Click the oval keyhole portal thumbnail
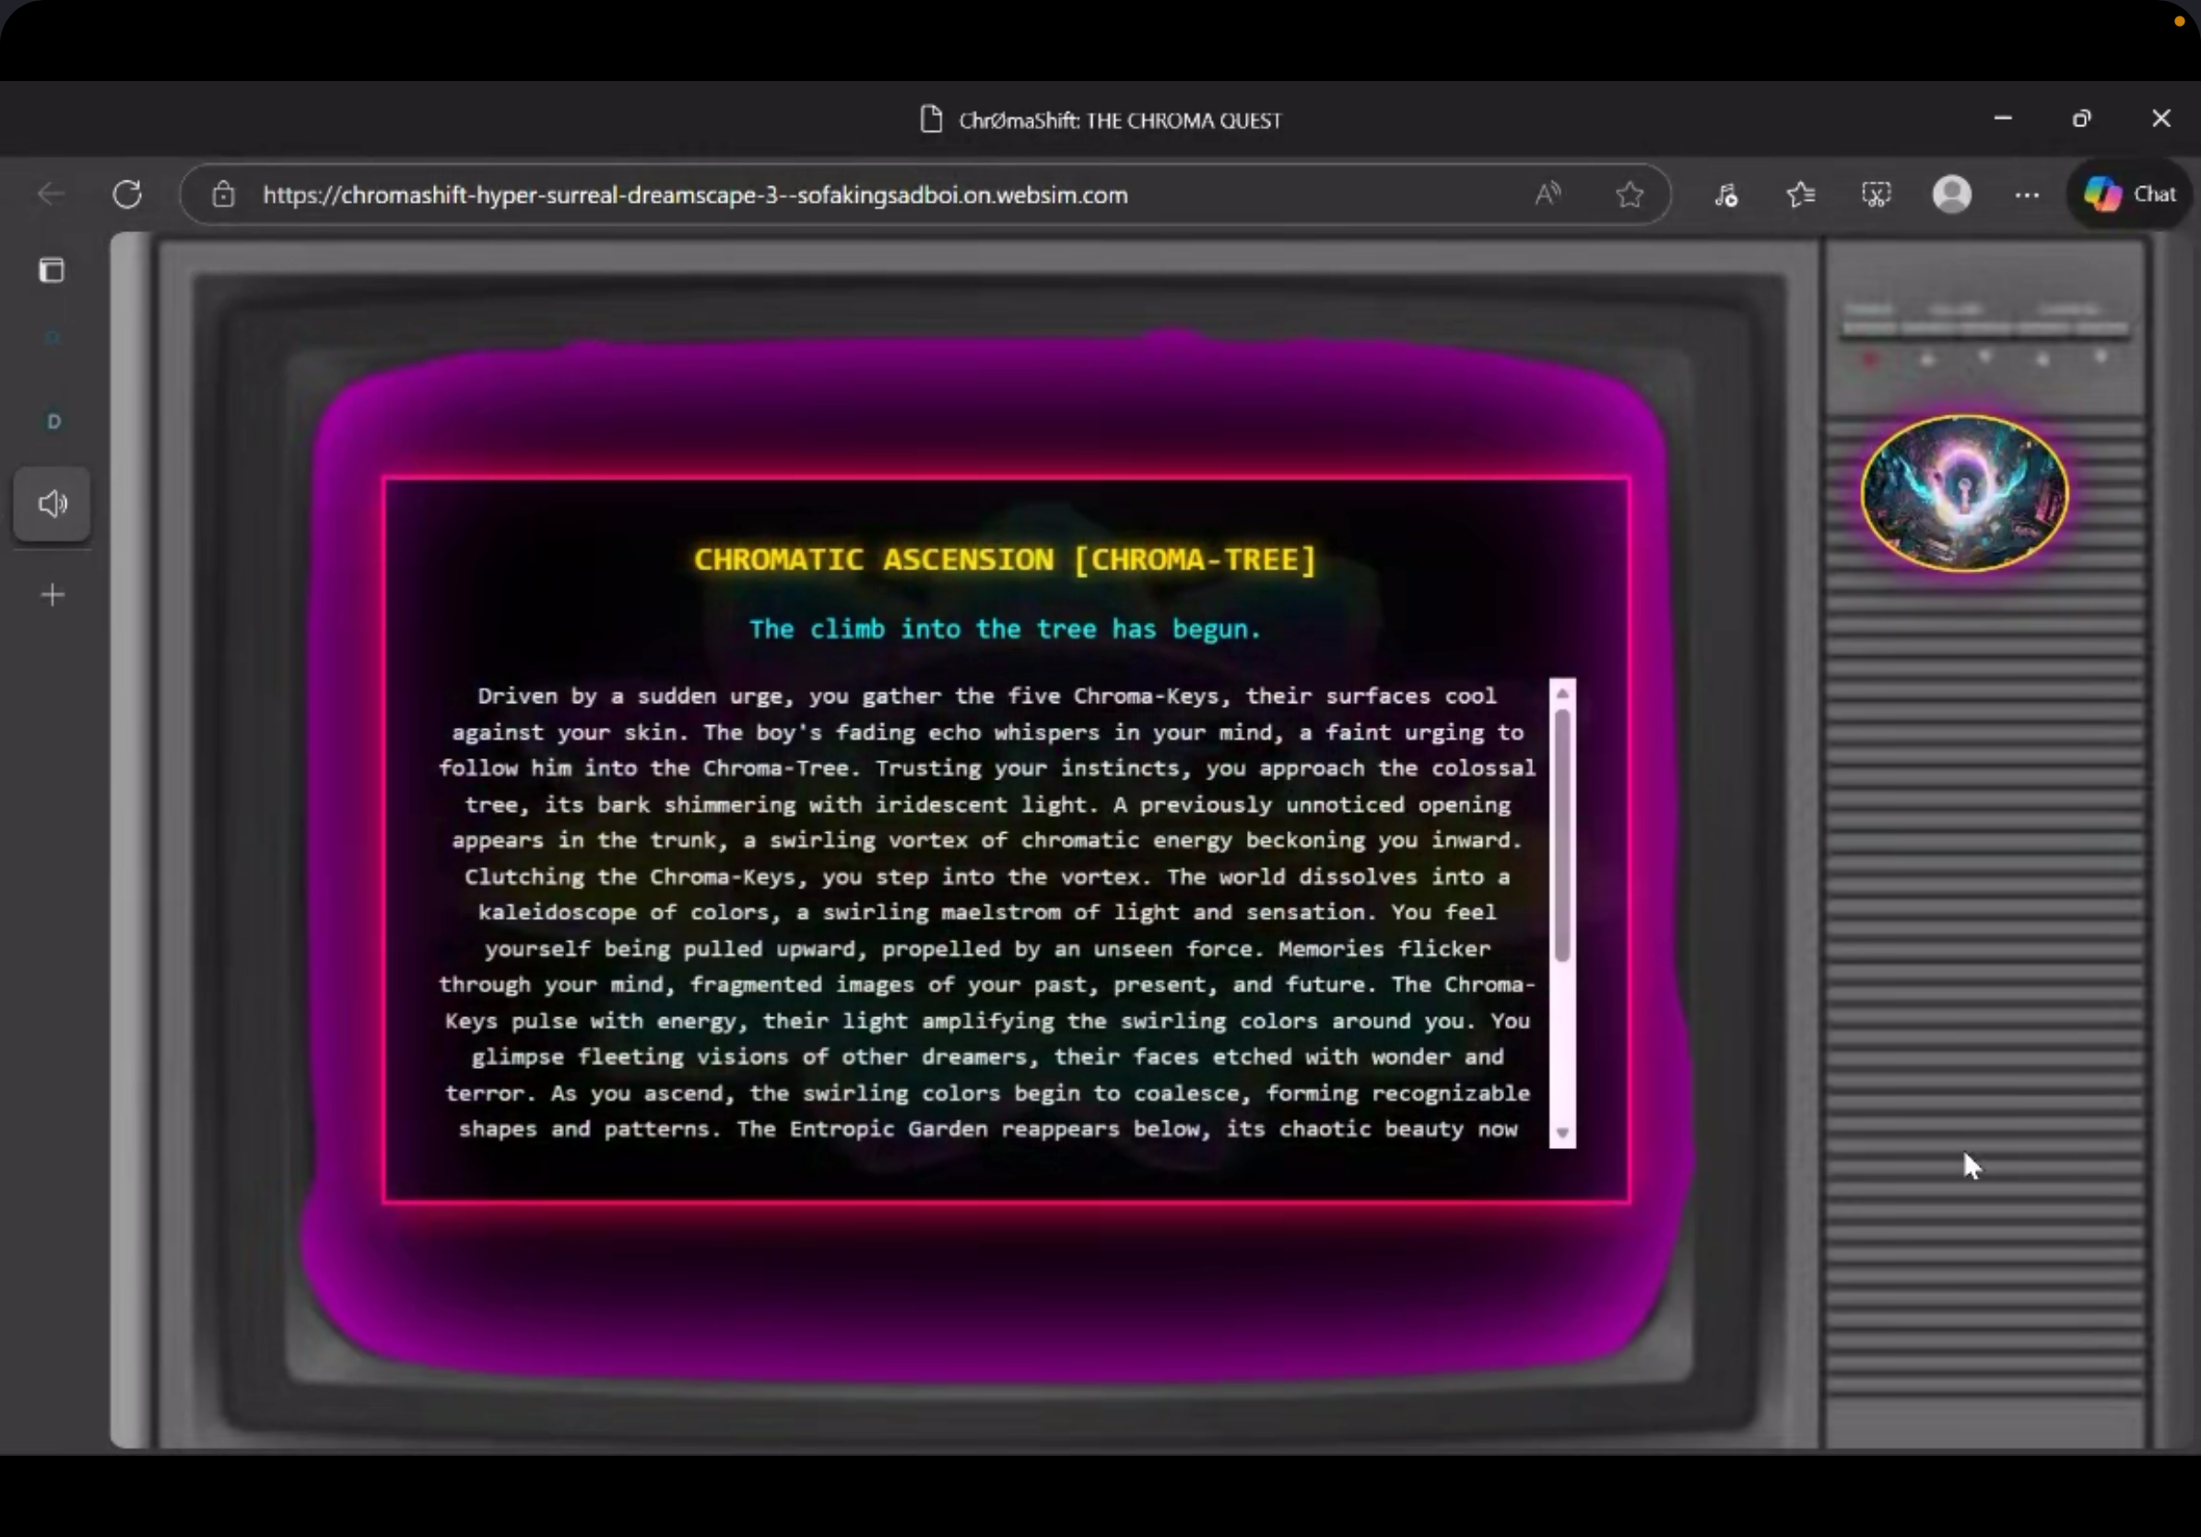 [x=1964, y=494]
